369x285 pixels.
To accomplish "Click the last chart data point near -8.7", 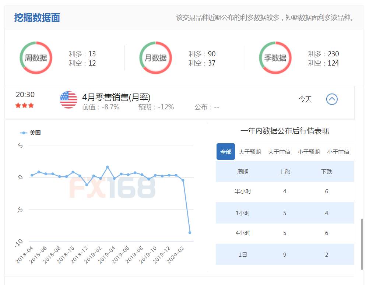I will click(x=190, y=232).
